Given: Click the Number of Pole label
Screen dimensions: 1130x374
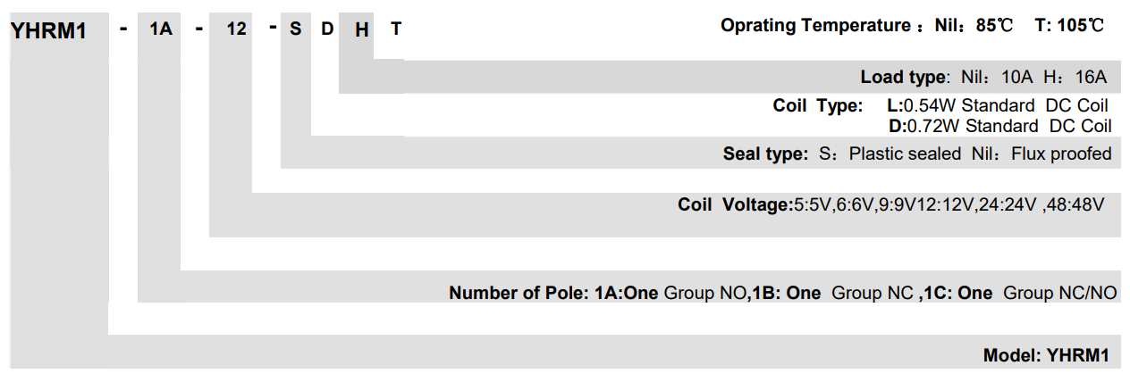Looking at the screenshot, I should 519,293.
